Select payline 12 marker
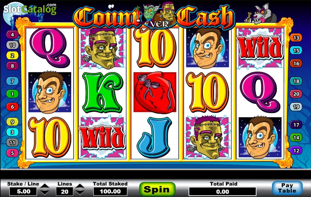 pos(296,150)
